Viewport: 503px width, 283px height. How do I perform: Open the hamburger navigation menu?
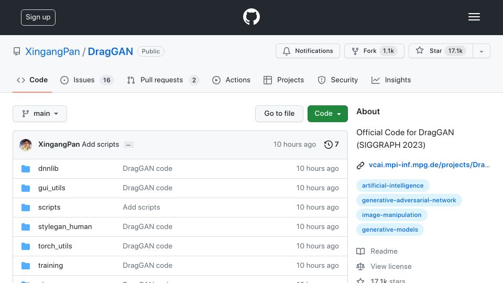pyautogui.click(x=474, y=17)
